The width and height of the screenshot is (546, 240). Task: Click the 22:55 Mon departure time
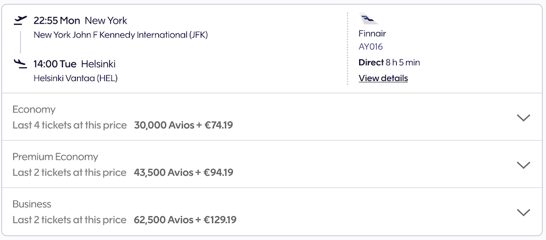click(x=57, y=21)
